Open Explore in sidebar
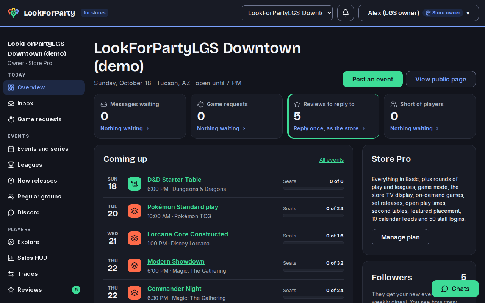 pyautogui.click(x=44, y=242)
